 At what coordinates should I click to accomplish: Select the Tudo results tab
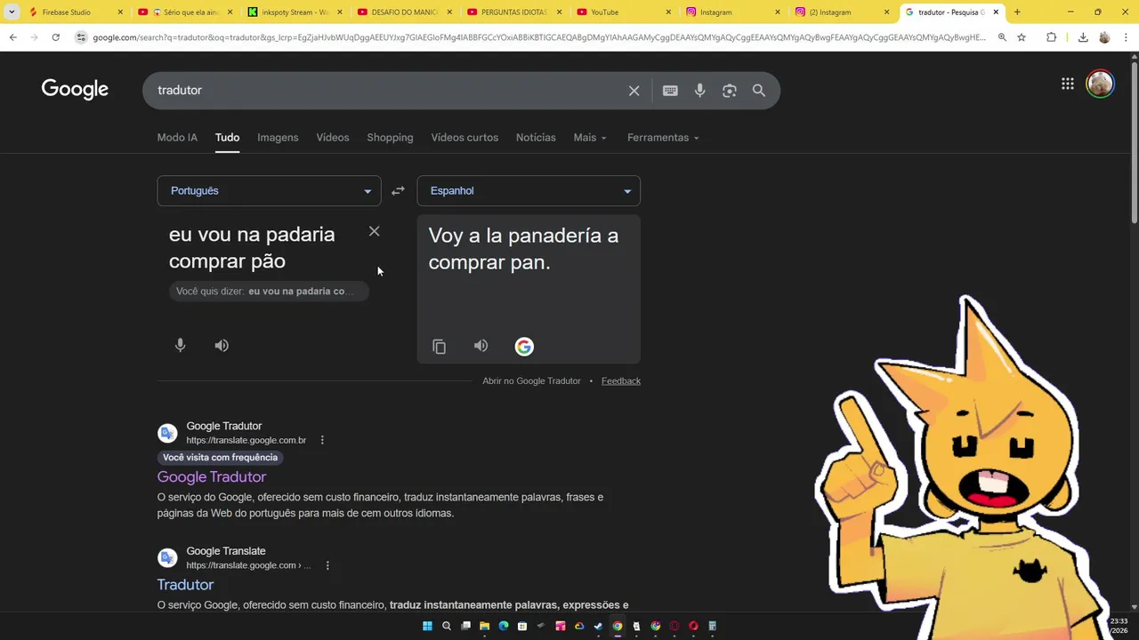[227, 138]
